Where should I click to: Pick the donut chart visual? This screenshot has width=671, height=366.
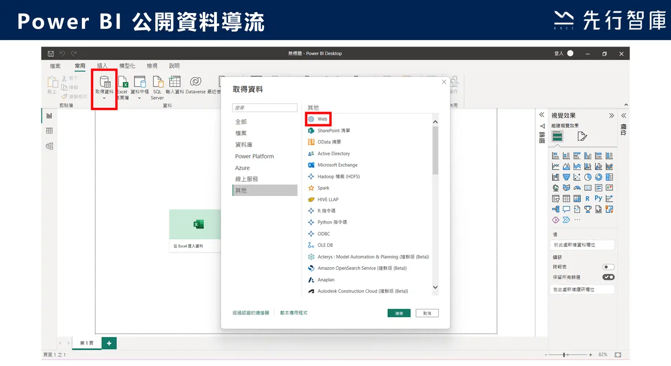pos(598,177)
